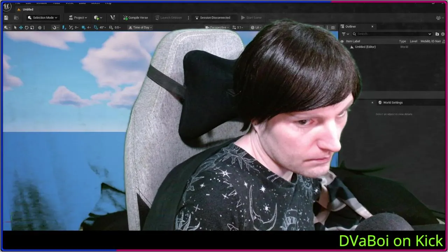Click the Verse F snapping icon
The image size is (448, 252).
click(x=64, y=27)
